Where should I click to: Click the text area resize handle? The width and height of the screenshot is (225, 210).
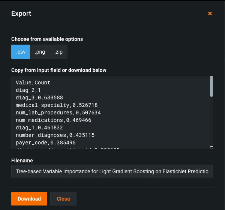pyautogui.click(x=211, y=148)
